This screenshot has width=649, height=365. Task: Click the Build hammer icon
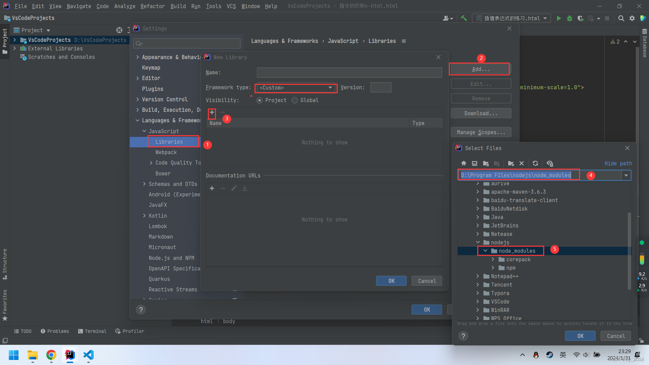pyautogui.click(x=464, y=18)
